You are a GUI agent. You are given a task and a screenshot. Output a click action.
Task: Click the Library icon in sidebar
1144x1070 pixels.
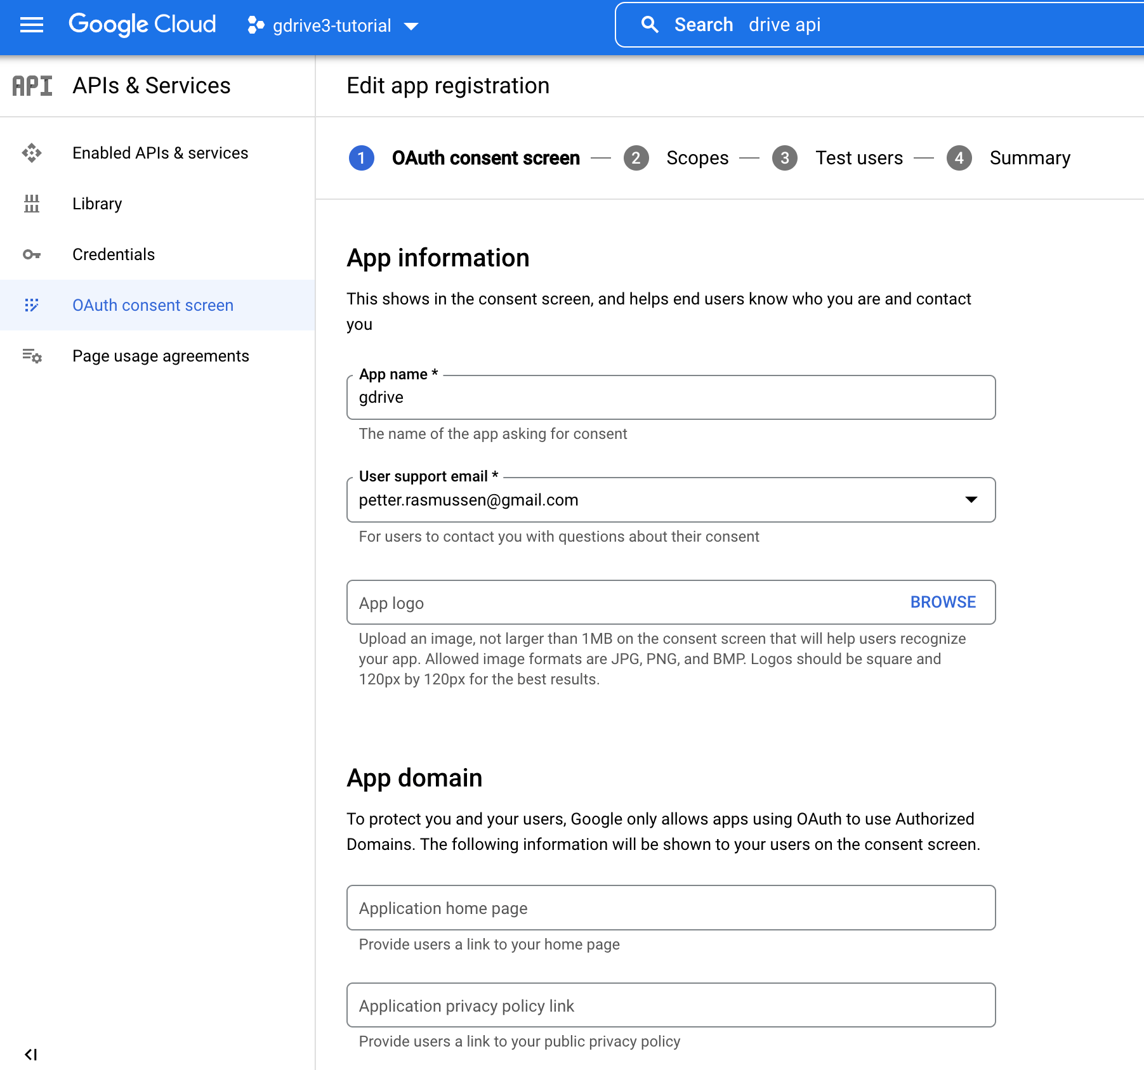point(31,204)
